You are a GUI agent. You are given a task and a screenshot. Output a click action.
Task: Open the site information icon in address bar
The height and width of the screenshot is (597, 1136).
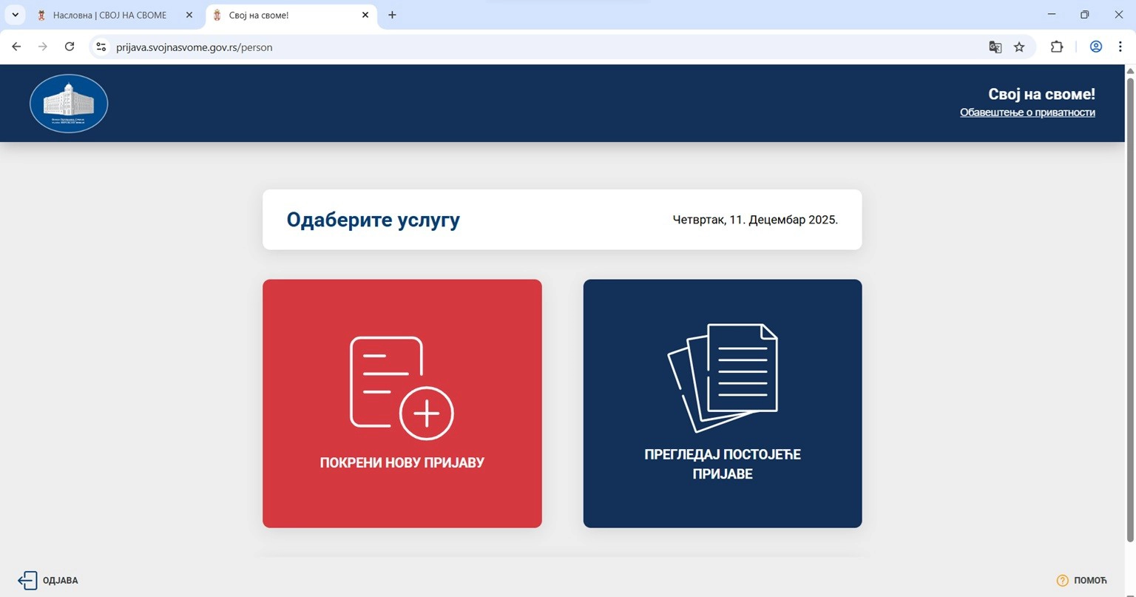coord(101,47)
